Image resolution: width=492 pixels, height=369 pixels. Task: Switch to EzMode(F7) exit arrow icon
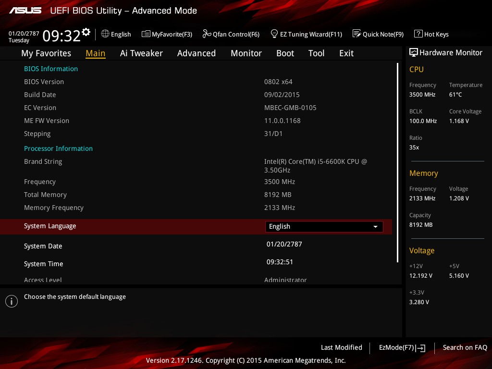pos(420,348)
